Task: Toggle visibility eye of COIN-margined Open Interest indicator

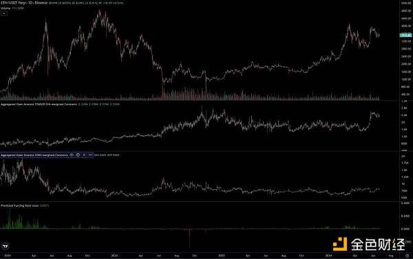Action: click(72, 155)
